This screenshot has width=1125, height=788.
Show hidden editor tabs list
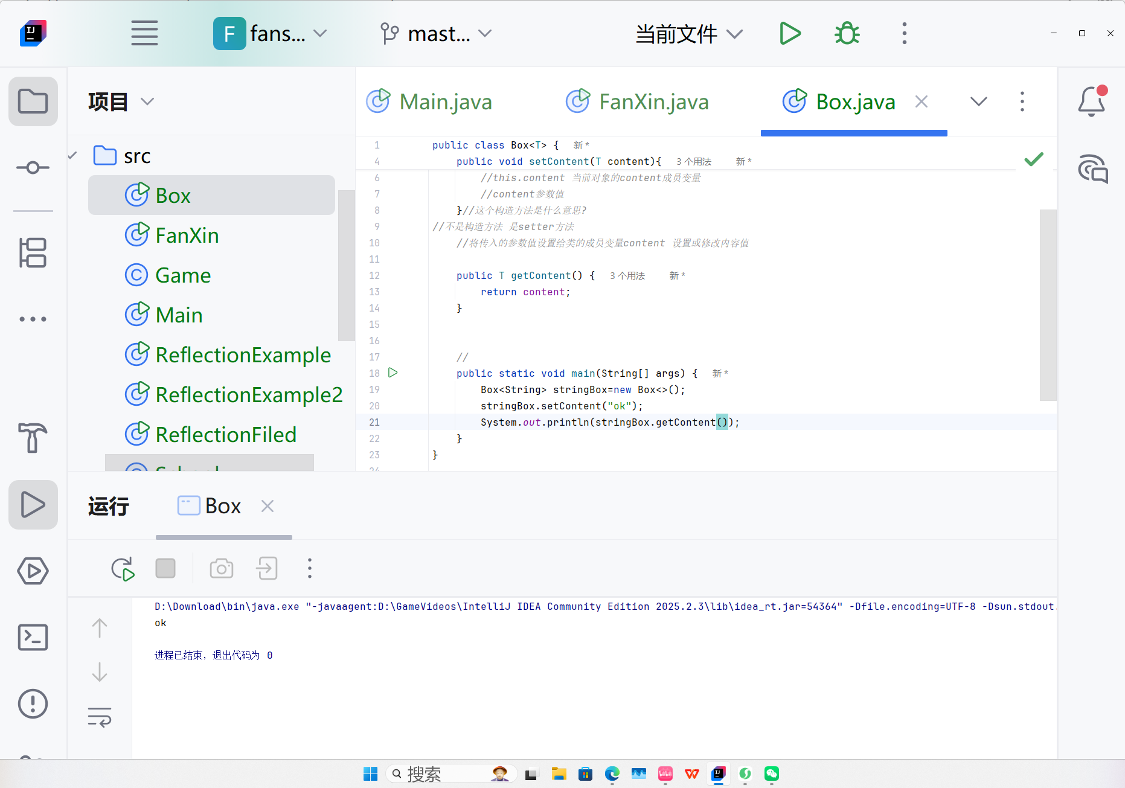(x=978, y=101)
